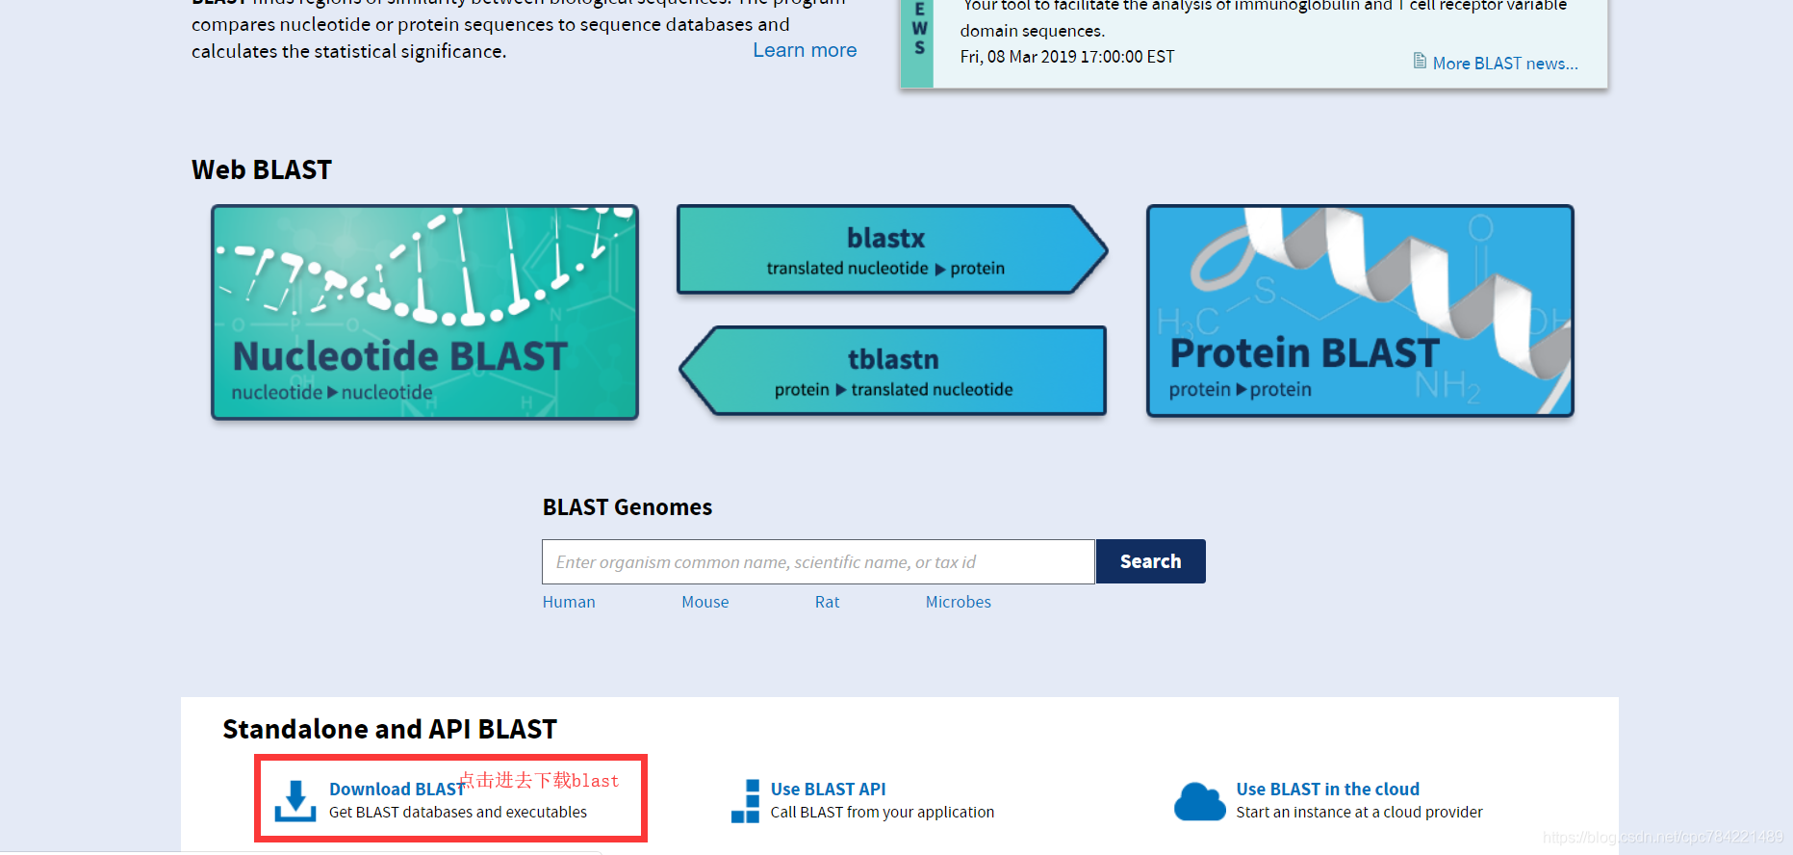Click the 'BLAST Genomes' heading

(x=628, y=507)
